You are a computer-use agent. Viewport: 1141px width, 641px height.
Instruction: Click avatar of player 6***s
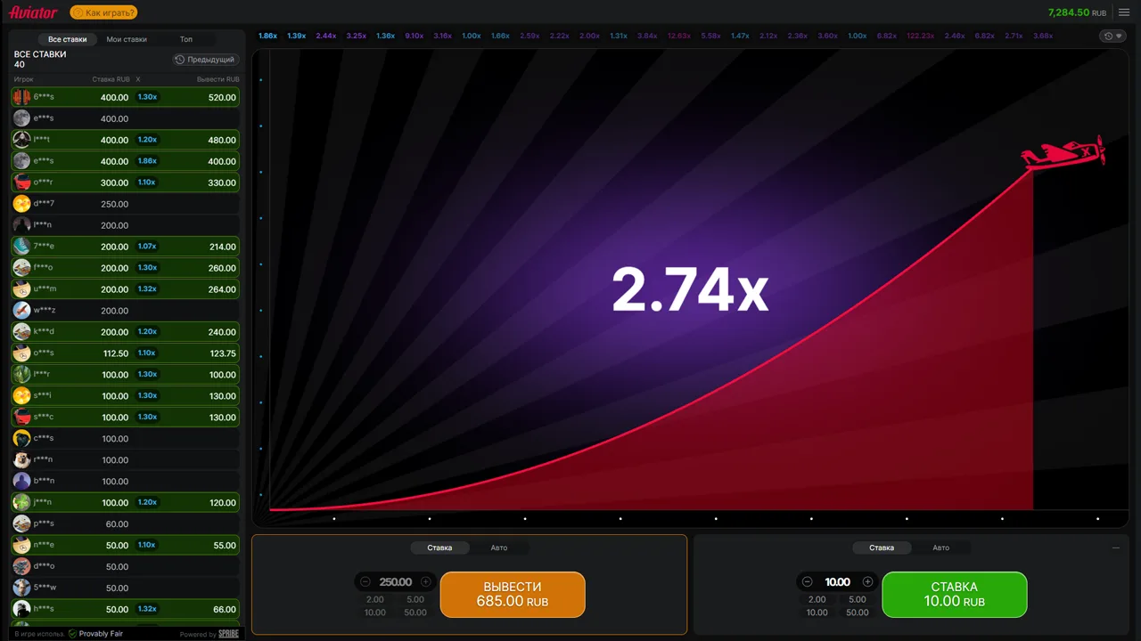(x=22, y=97)
